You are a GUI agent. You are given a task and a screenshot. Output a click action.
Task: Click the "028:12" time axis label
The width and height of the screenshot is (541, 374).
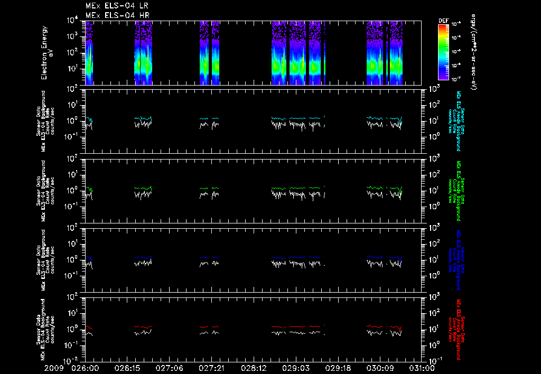click(x=254, y=369)
